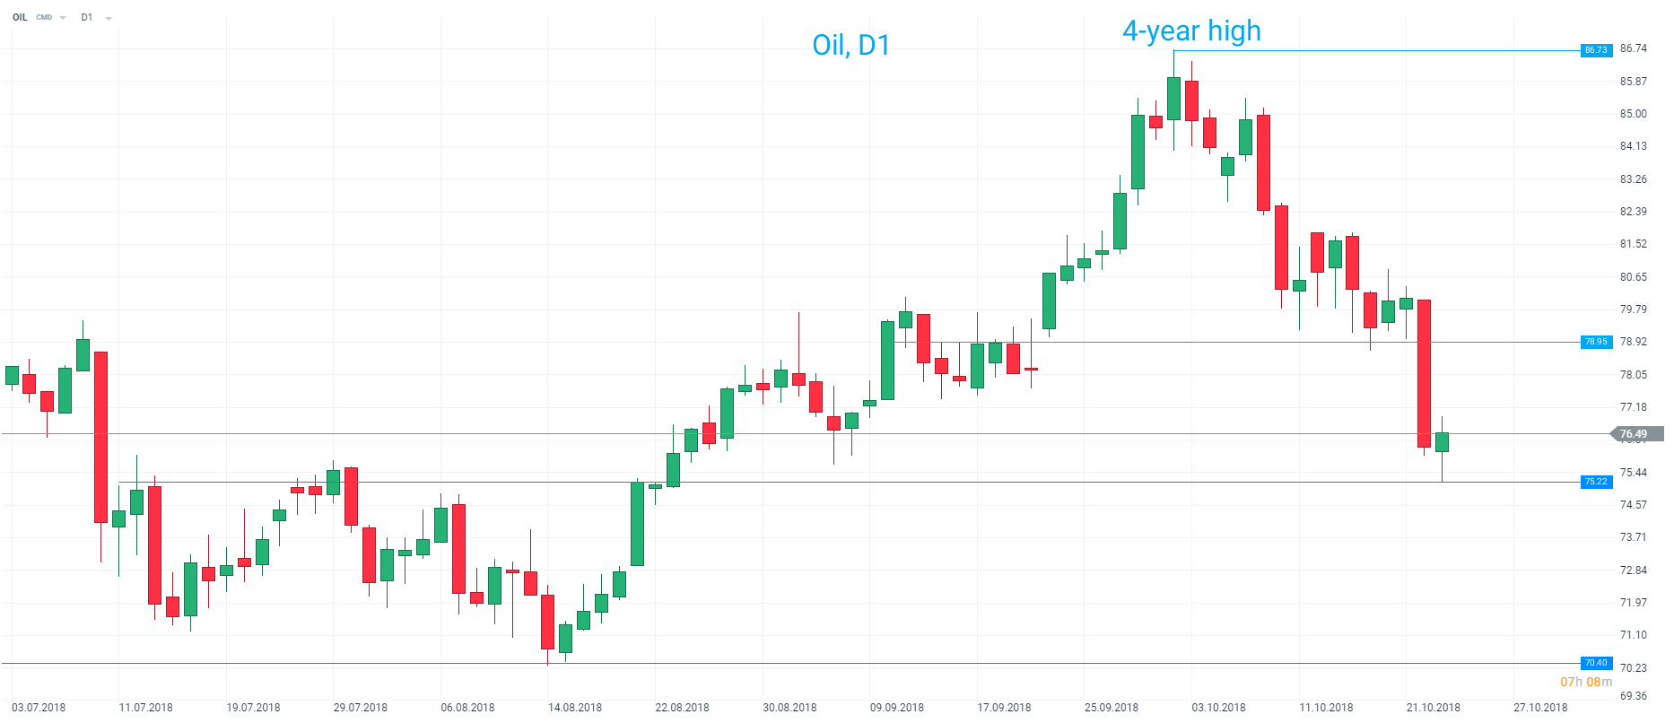Screen dimensions: 1674x723
Task: Click the last green candle on the chart
Action: click(1442, 441)
